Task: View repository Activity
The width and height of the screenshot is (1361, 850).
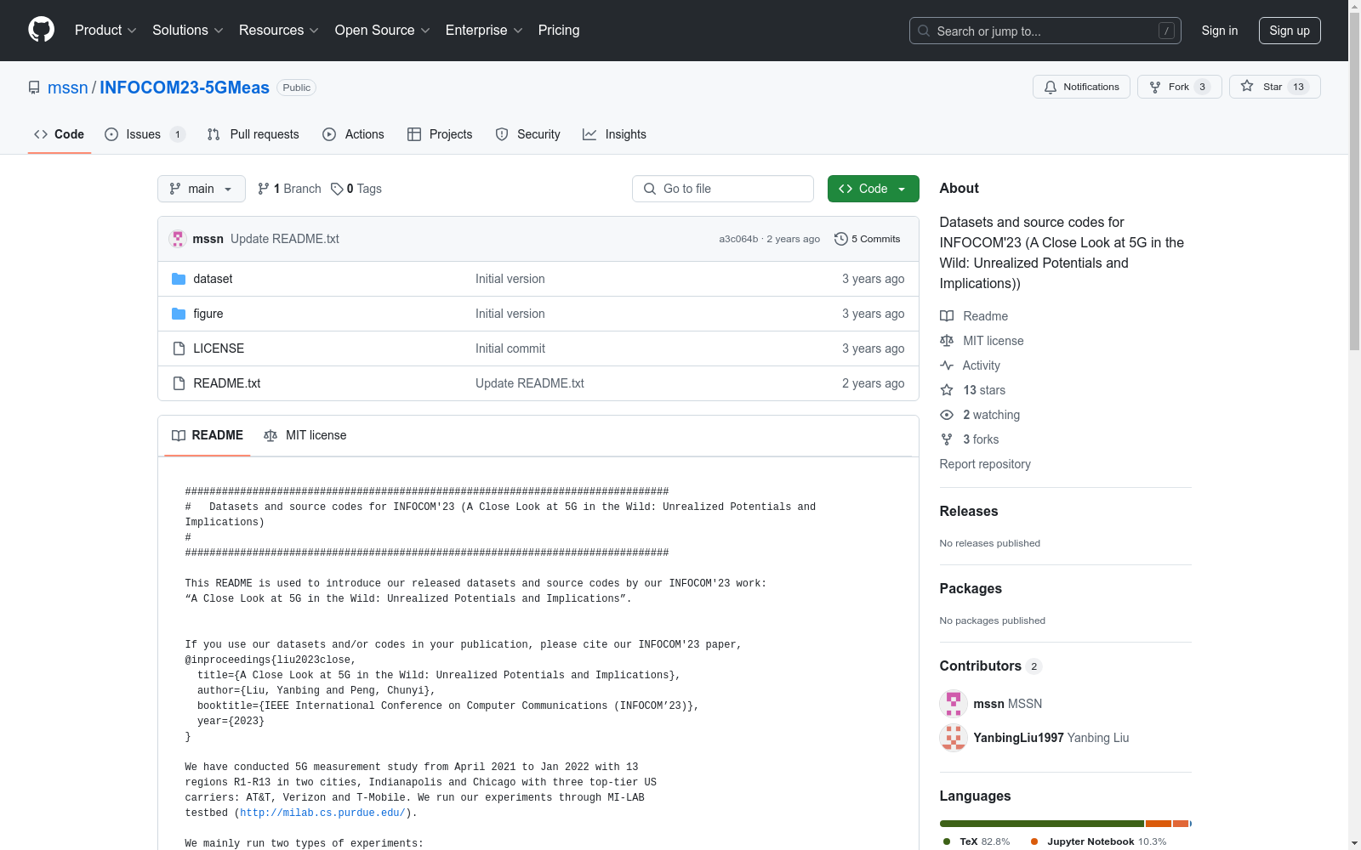Action: 970,365
